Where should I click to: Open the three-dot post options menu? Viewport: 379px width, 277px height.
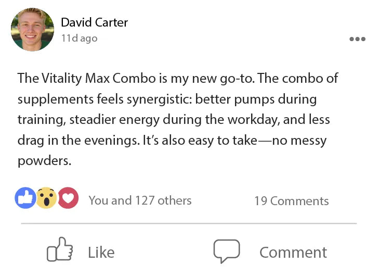click(357, 39)
